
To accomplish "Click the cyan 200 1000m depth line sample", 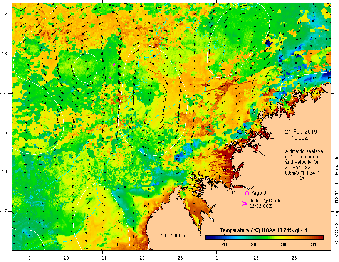I will point(166,240).
